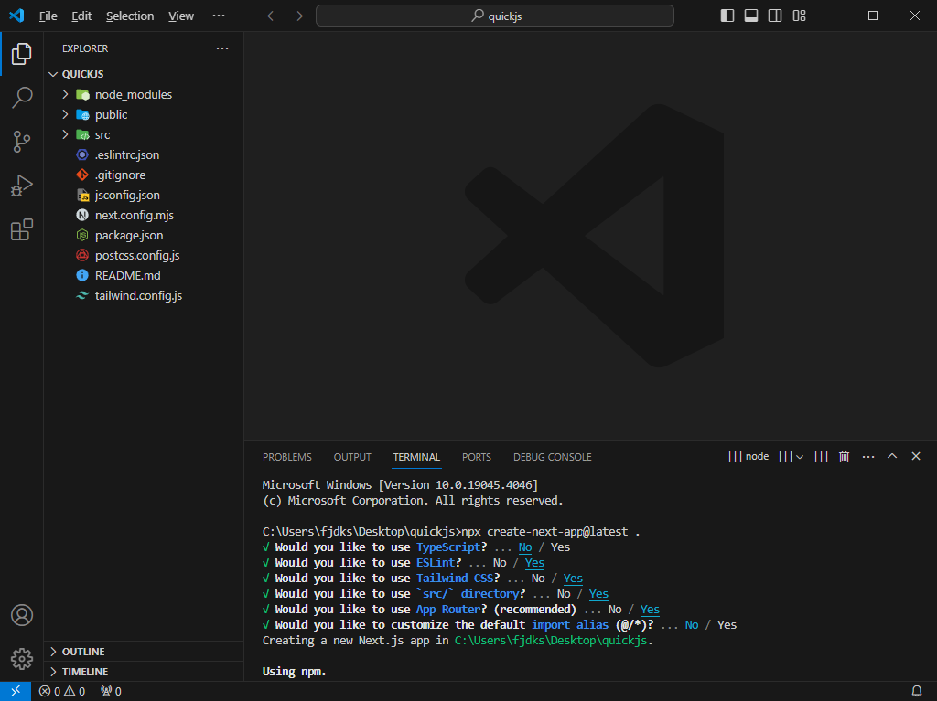The image size is (937, 701).
Task: Click the VS Code logo icon
Action: point(16,16)
